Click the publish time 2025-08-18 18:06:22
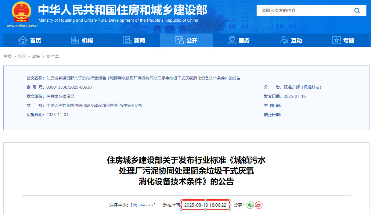 [x=205, y=205]
